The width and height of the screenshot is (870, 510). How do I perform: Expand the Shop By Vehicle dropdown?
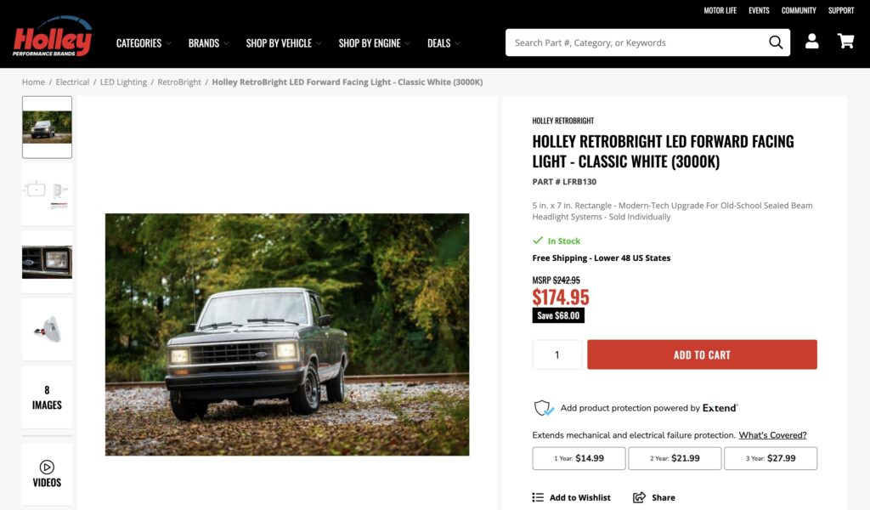(284, 43)
